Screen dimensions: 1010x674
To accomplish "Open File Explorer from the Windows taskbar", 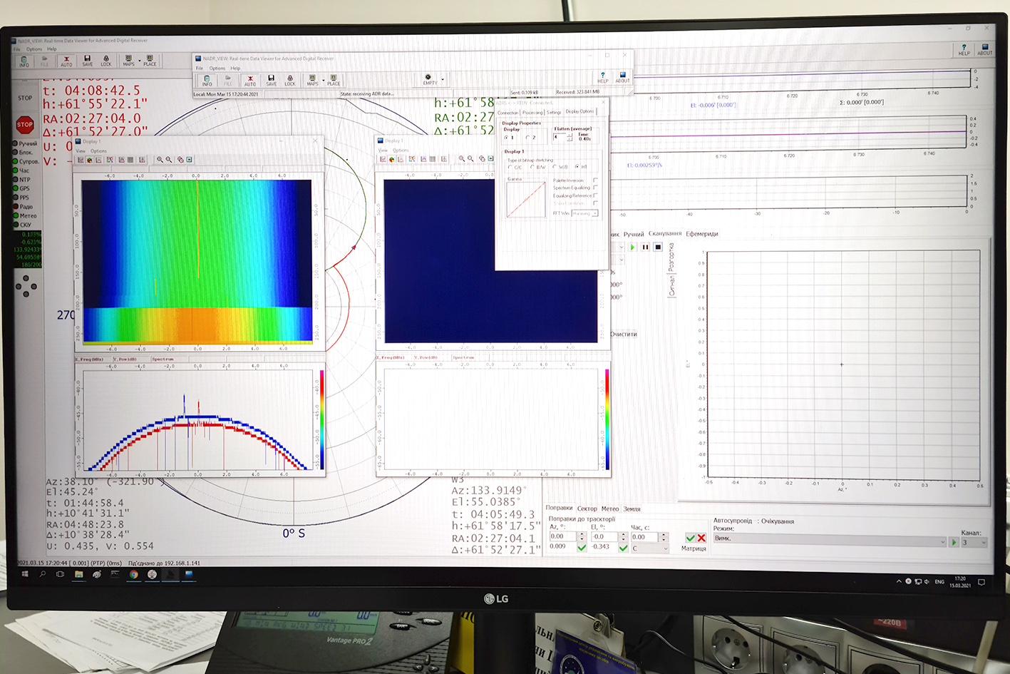I will click(x=78, y=574).
